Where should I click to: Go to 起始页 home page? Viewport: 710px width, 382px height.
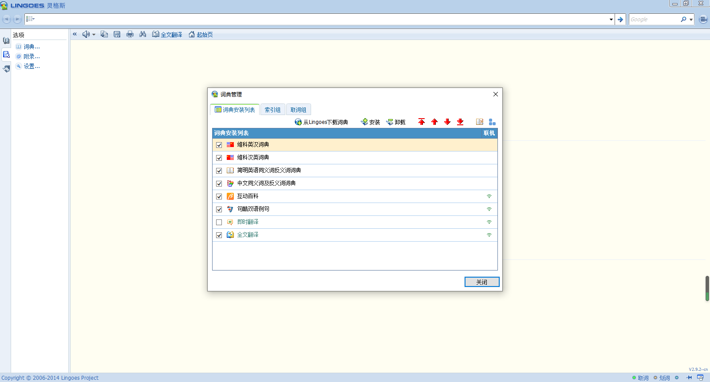point(201,34)
